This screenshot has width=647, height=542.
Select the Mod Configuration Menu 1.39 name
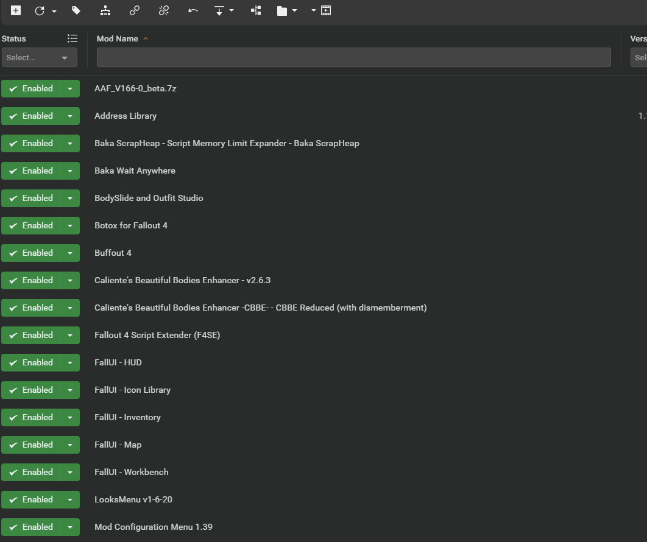[154, 527]
